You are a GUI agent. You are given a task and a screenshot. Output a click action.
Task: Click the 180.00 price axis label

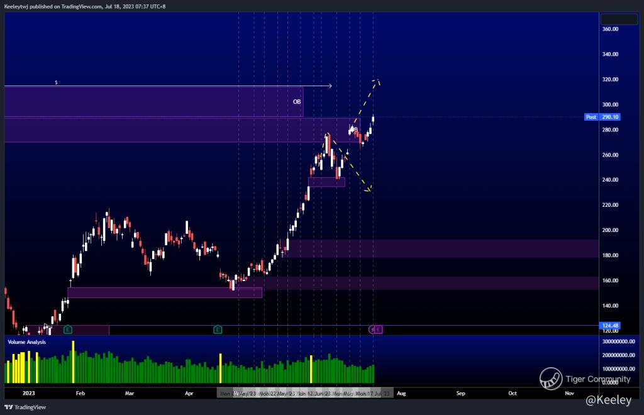pos(610,255)
